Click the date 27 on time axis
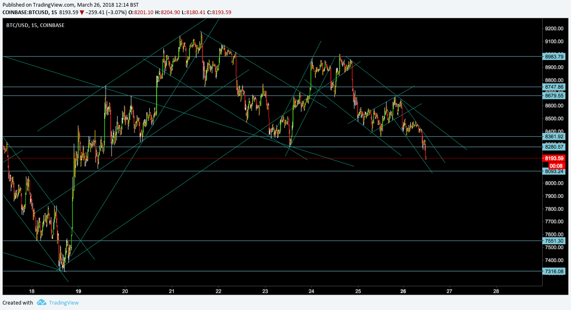The width and height of the screenshot is (571, 310). (449, 291)
